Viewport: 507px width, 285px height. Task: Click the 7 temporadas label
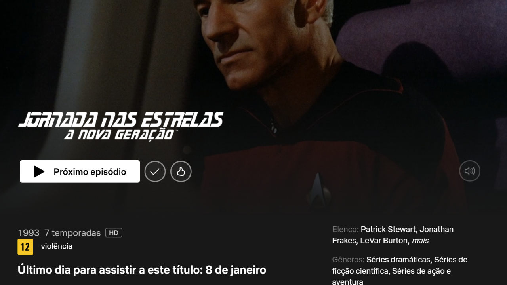(x=72, y=233)
